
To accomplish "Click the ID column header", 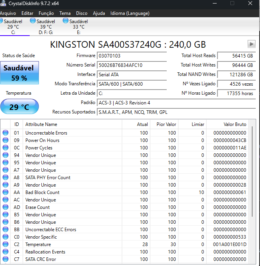I will 16,124.
